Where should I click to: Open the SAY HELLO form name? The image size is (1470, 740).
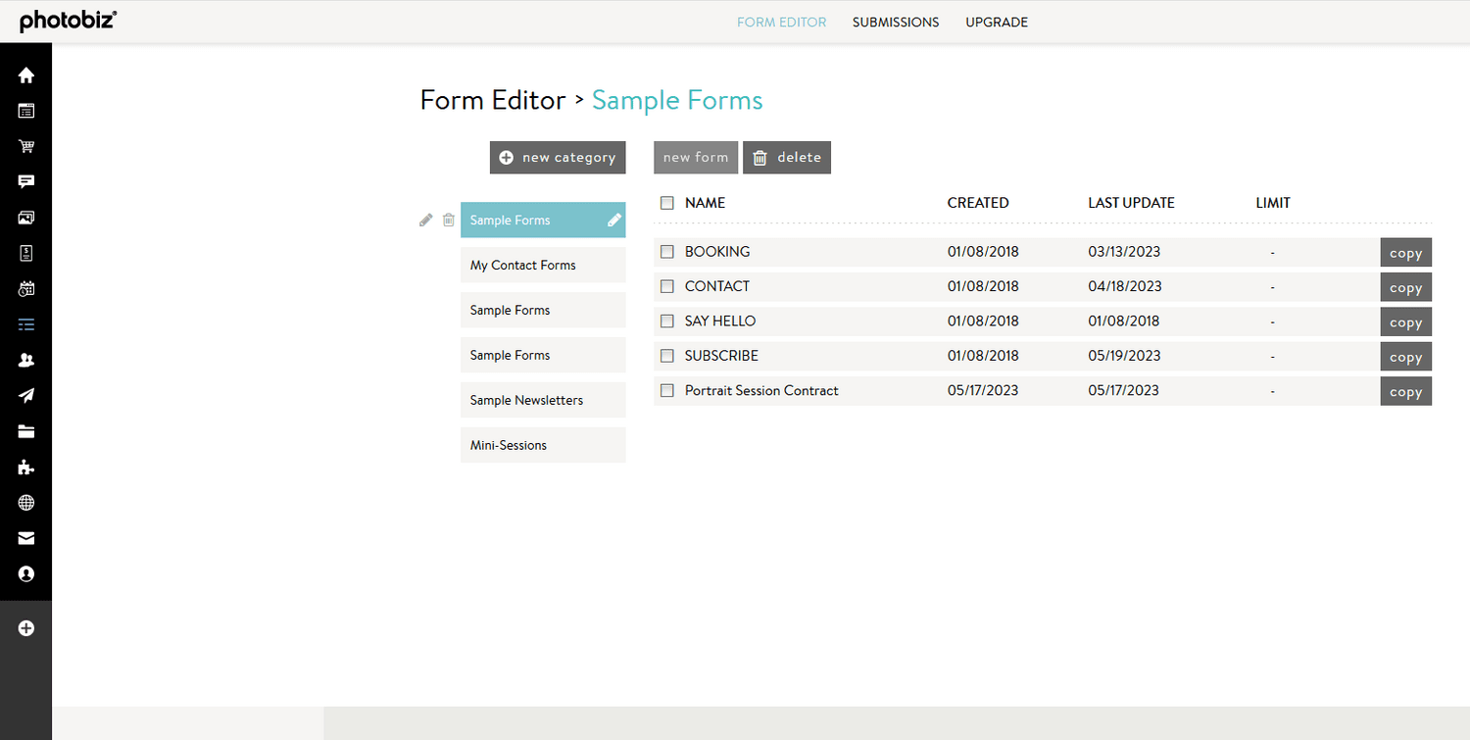tap(720, 321)
